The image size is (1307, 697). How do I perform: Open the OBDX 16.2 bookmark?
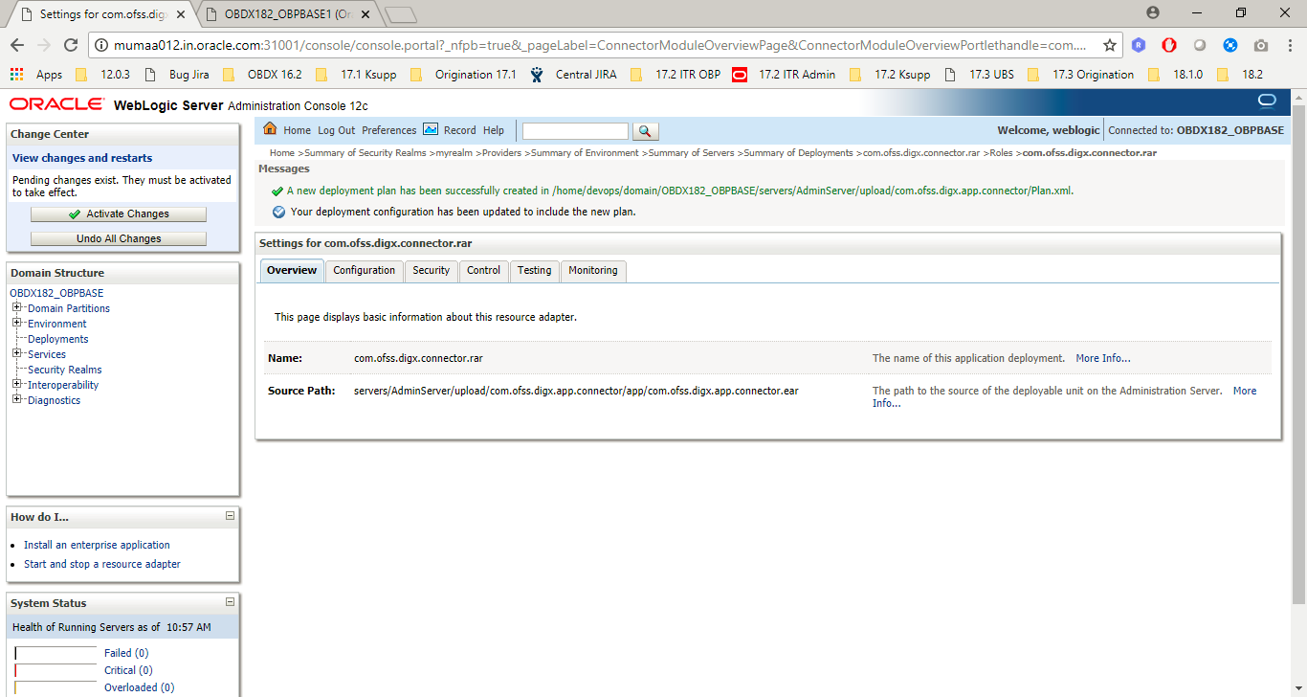[261, 75]
